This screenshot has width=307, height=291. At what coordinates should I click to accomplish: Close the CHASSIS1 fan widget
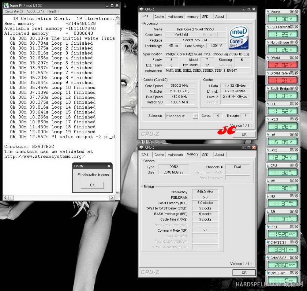296,242
